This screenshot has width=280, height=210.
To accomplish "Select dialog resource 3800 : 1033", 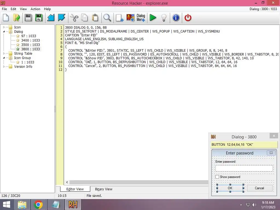I will 31,49.
